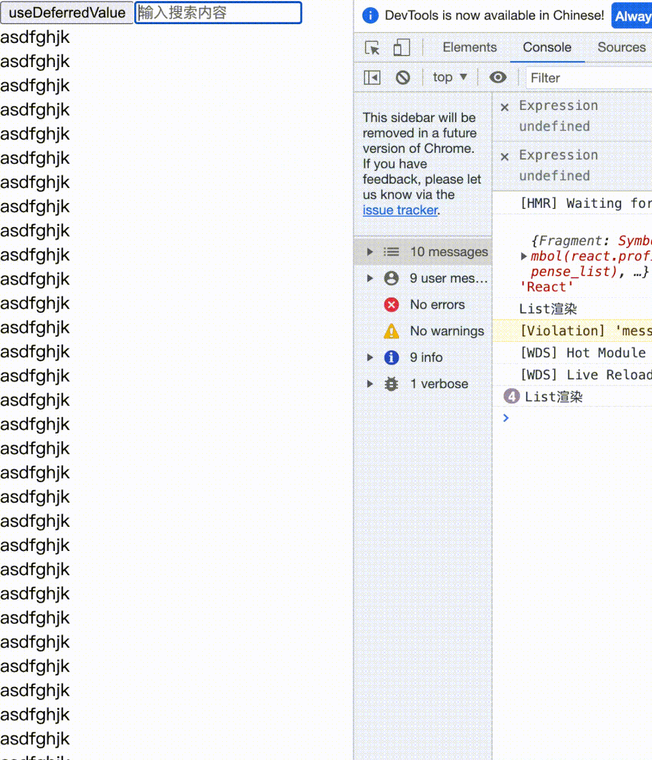Create a live expression with the eye icon
This screenshot has width=652, height=760.
click(498, 77)
